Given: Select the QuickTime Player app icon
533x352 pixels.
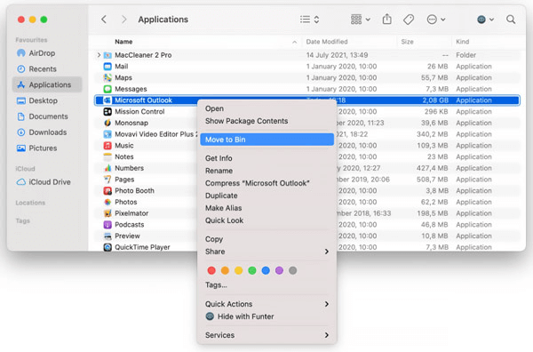Looking at the screenshot, I should pyautogui.click(x=107, y=247).
